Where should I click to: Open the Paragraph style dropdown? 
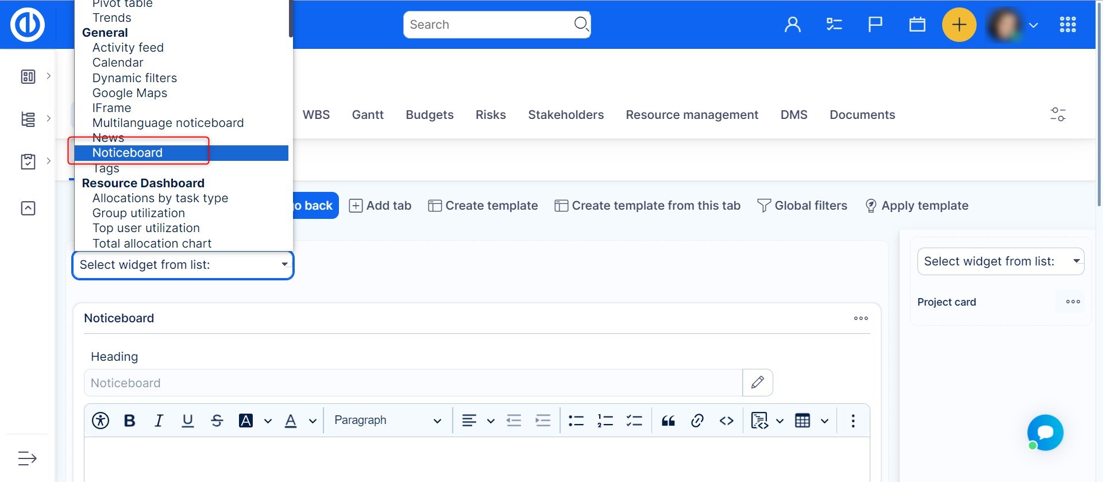tap(388, 421)
